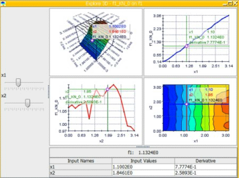239x178 pixels.
Task: Click the x2 slider thumb
Action: (x=27, y=103)
